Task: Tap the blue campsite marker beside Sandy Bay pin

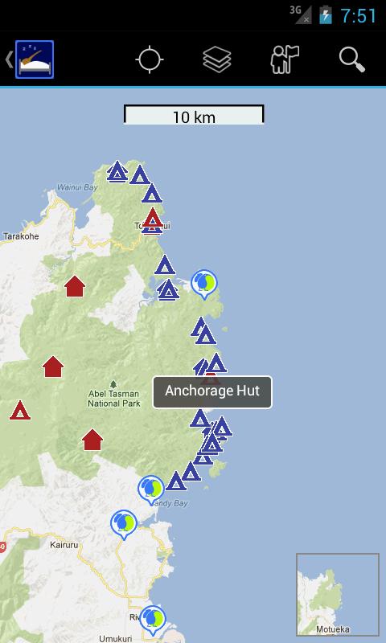Action: [x=176, y=481]
